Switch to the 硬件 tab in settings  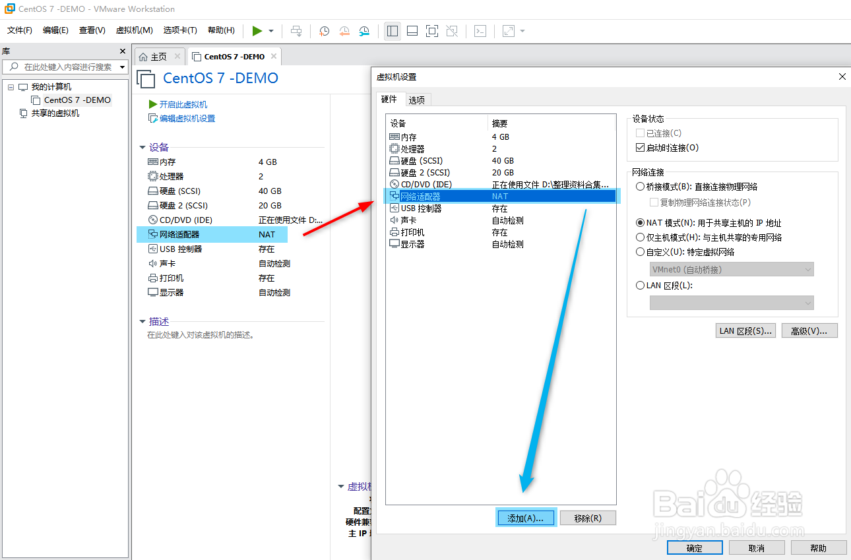point(389,99)
